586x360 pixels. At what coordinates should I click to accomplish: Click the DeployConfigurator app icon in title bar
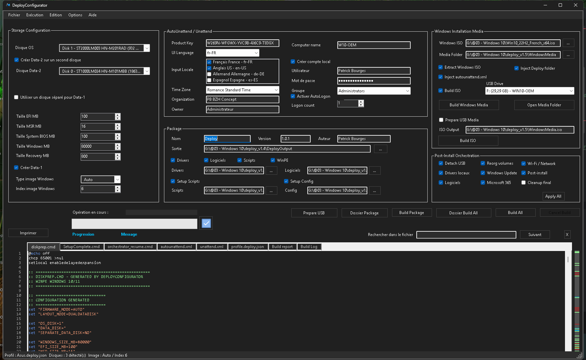pos(8,5)
